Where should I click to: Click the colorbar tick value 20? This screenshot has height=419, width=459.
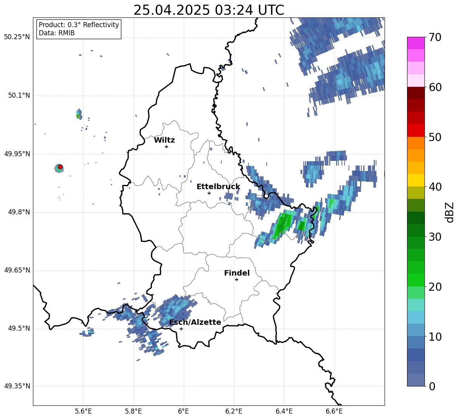pyautogui.click(x=435, y=287)
